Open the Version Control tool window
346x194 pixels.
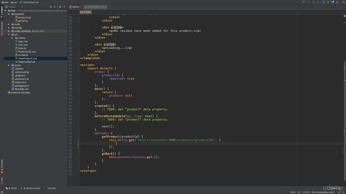(x=31, y=188)
